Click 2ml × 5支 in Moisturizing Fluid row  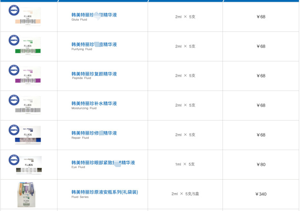(185, 105)
